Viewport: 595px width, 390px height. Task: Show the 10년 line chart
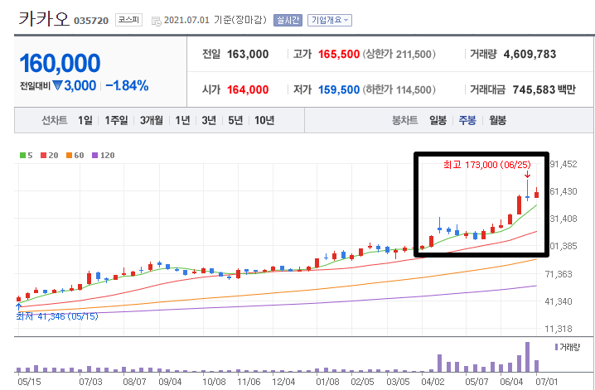tap(264, 121)
